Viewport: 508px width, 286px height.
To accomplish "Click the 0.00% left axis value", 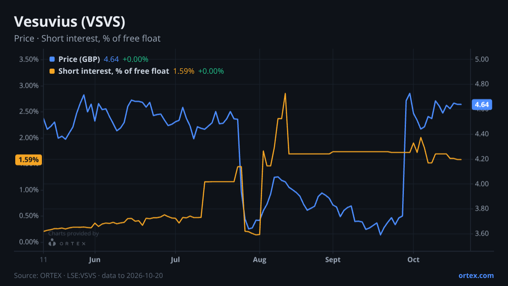I will [29, 242].
